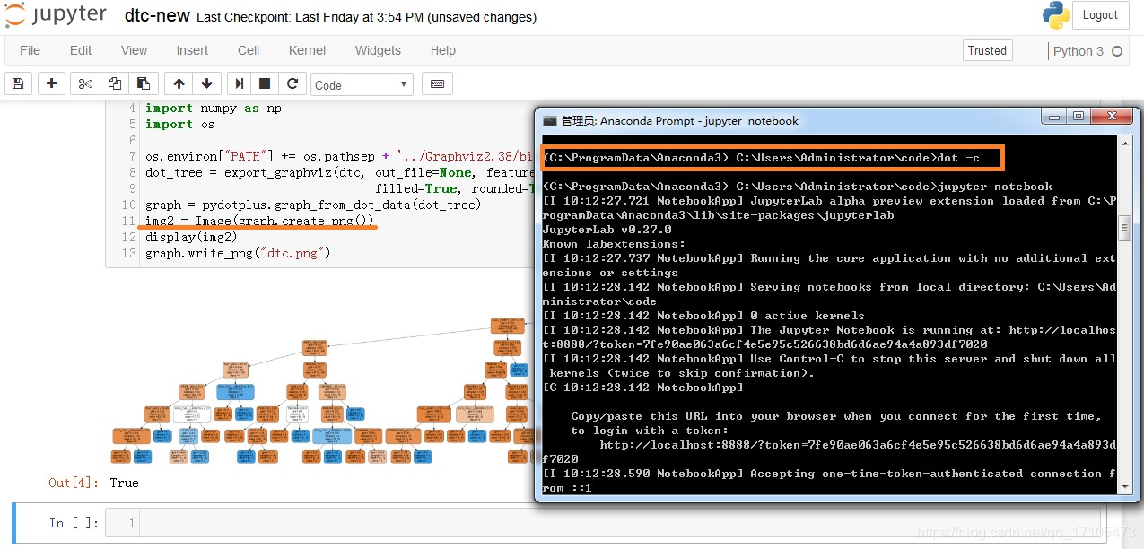1144x549 pixels.
Task: Move the selected cell down
Action: click(x=206, y=83)
